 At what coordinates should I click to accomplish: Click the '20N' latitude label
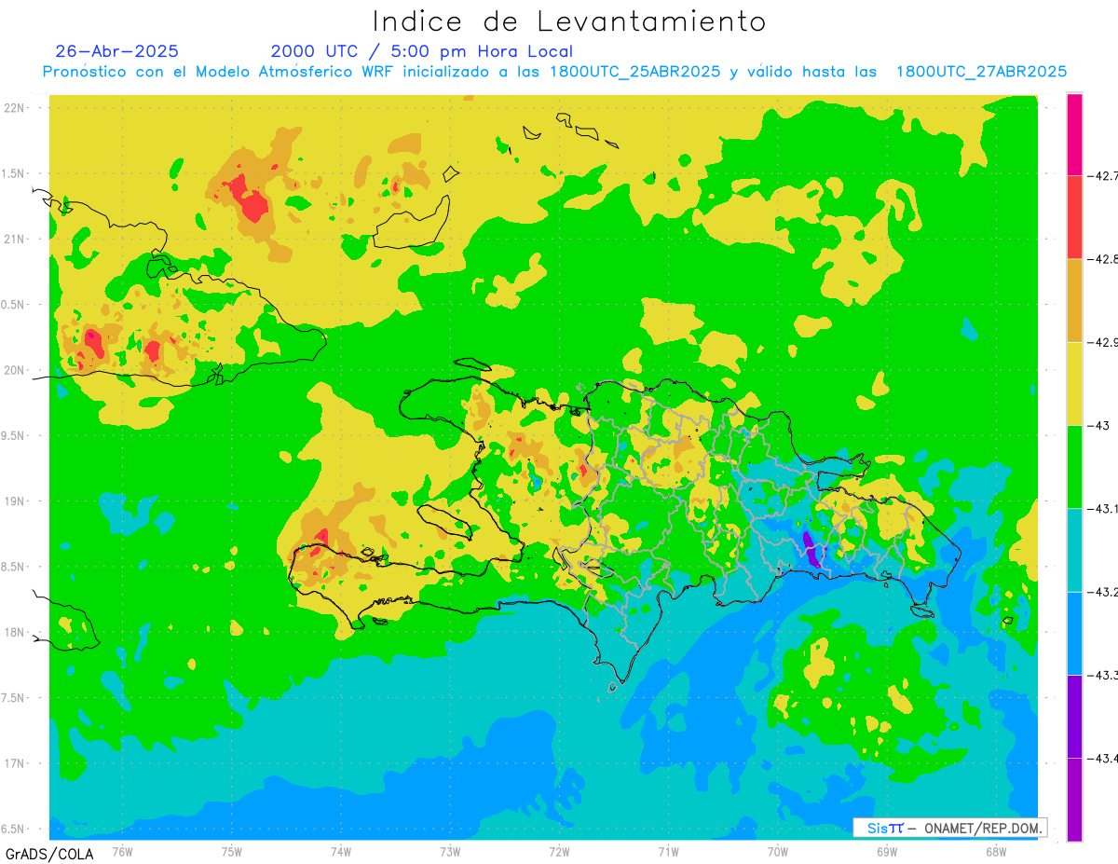click(16, 370)
